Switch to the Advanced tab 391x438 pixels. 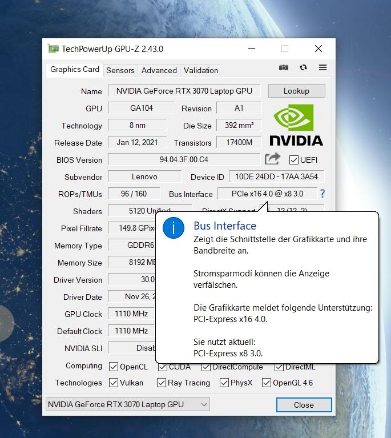pyautogui.click(x=159, y=70)
